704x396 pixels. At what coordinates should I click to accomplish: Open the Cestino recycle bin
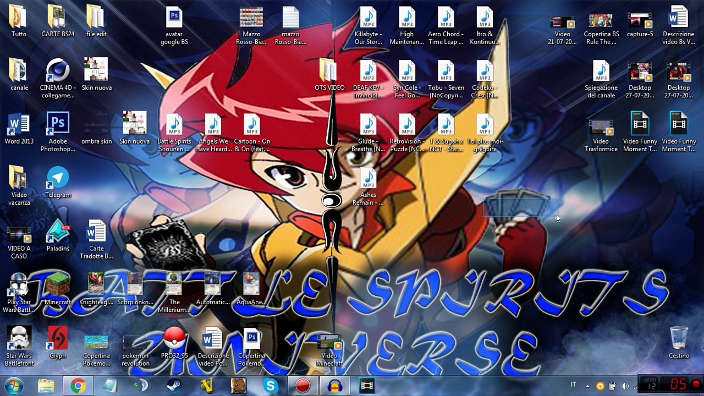[x=679, y=338]
